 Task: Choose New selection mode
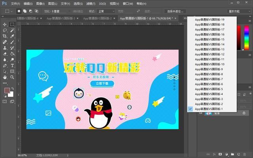[19, 11]
